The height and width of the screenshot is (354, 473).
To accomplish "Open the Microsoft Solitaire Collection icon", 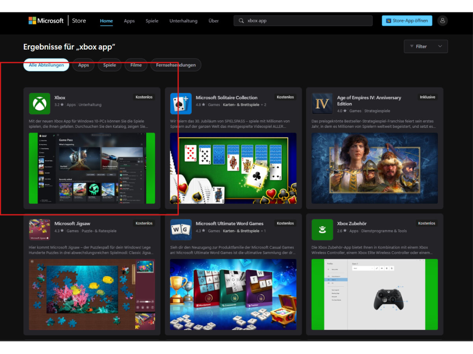I will (181, 103).
